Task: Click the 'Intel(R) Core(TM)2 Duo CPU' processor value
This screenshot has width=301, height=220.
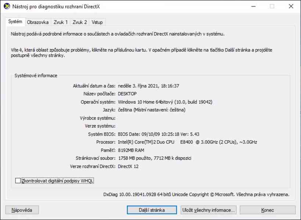Action: 187,142
